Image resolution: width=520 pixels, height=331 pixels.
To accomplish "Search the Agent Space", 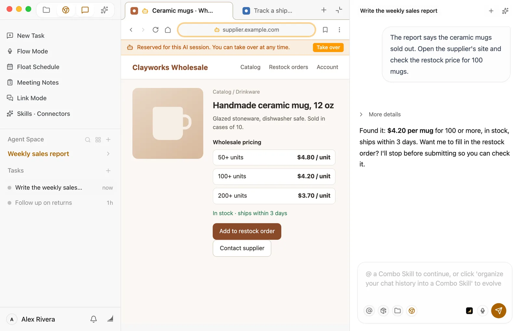I will click(87, 140).
